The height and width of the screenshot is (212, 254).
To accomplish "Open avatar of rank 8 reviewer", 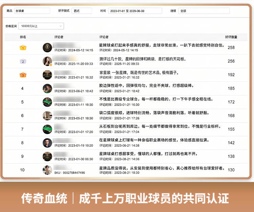I will 47,143.
